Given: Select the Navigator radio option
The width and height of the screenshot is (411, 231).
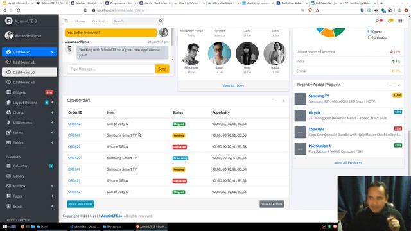Looking at the screenshot, I should [x=370, y=37].
